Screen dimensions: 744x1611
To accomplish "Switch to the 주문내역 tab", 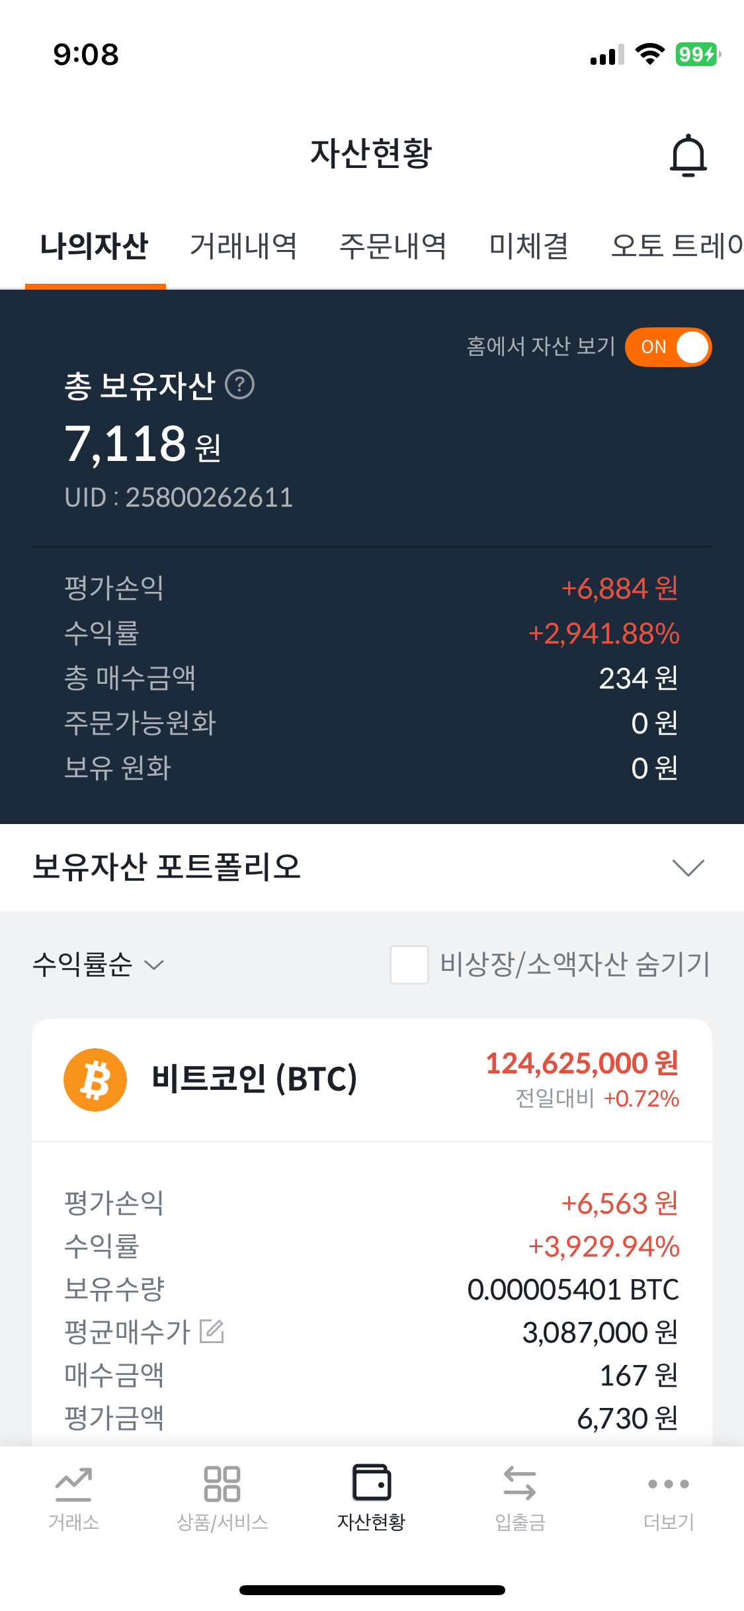I will click(x=393, y=246).
